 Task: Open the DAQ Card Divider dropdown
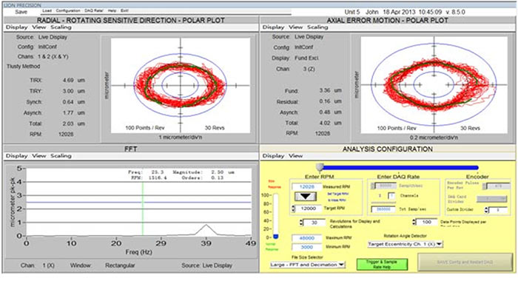point(491,198)
